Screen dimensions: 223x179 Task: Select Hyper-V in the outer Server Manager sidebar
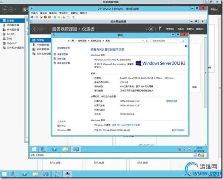(x=13, y=43)
